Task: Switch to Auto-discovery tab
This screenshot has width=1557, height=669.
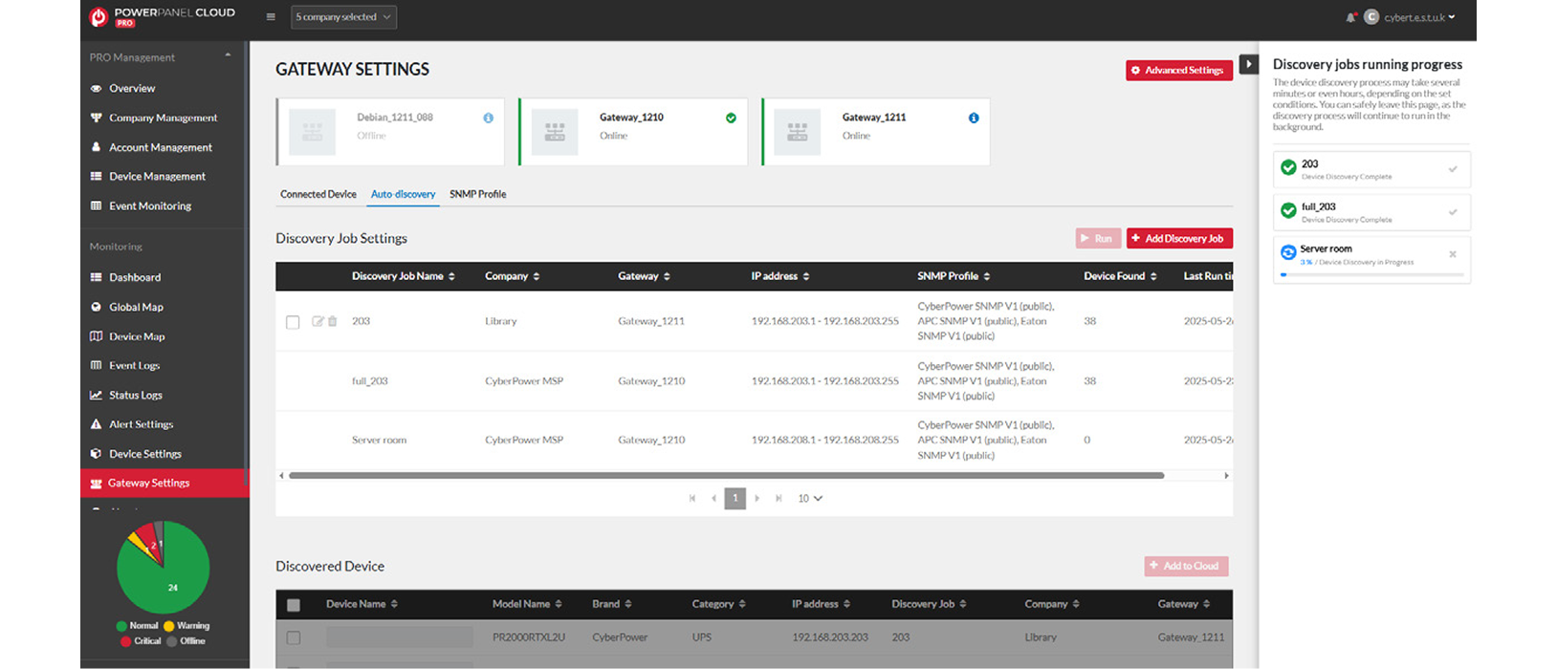Action: (x=403, y=194)
